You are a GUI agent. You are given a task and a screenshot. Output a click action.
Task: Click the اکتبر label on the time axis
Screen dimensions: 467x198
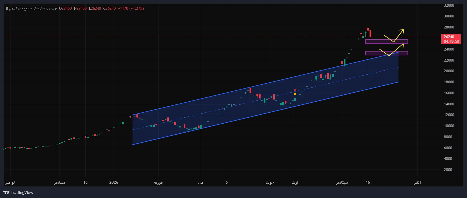(417, 182)
